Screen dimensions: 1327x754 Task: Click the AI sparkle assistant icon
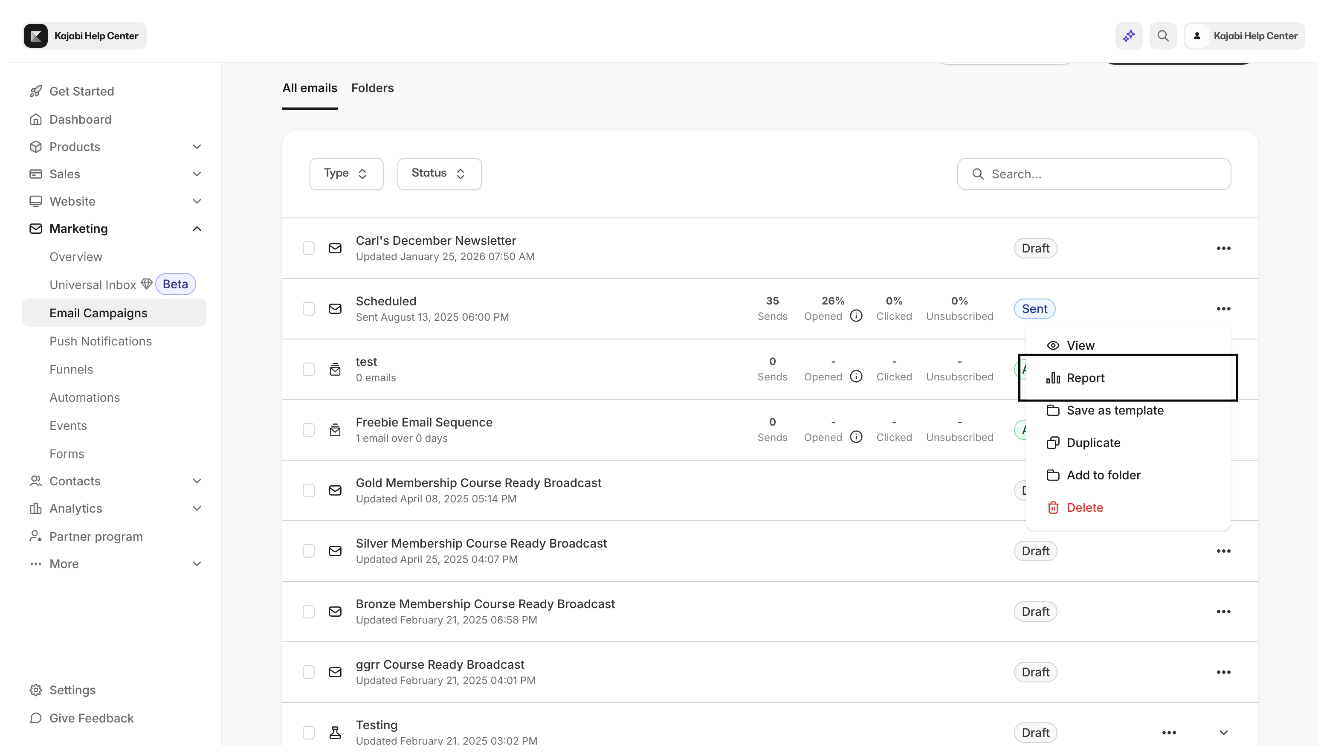point(1129,36)
